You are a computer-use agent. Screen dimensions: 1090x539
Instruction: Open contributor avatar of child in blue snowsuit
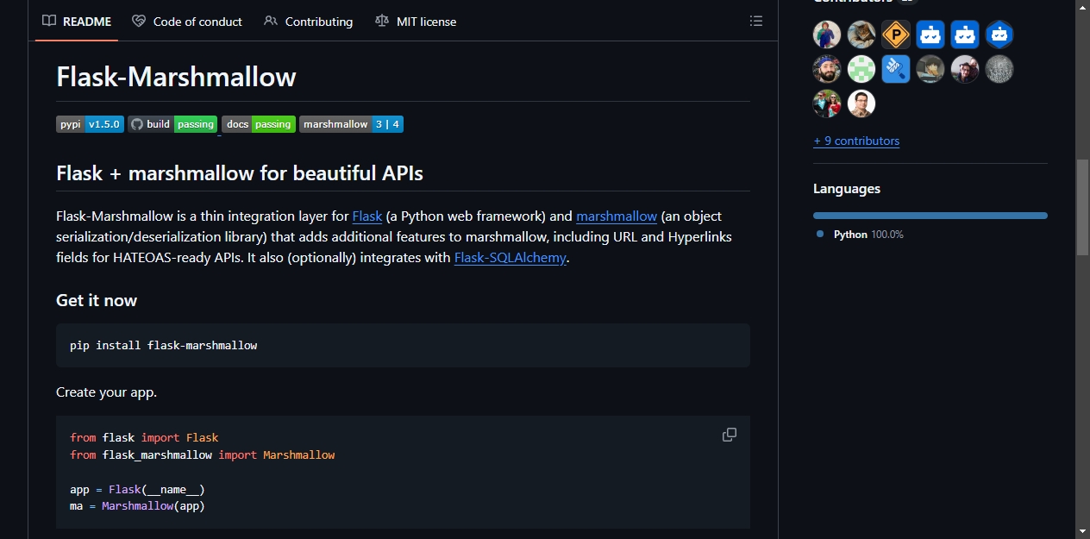click(827, 34)
